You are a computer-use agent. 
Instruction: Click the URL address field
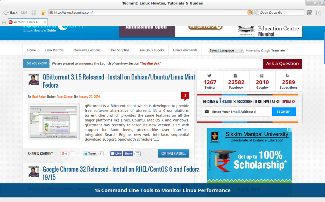pos(150,12)
